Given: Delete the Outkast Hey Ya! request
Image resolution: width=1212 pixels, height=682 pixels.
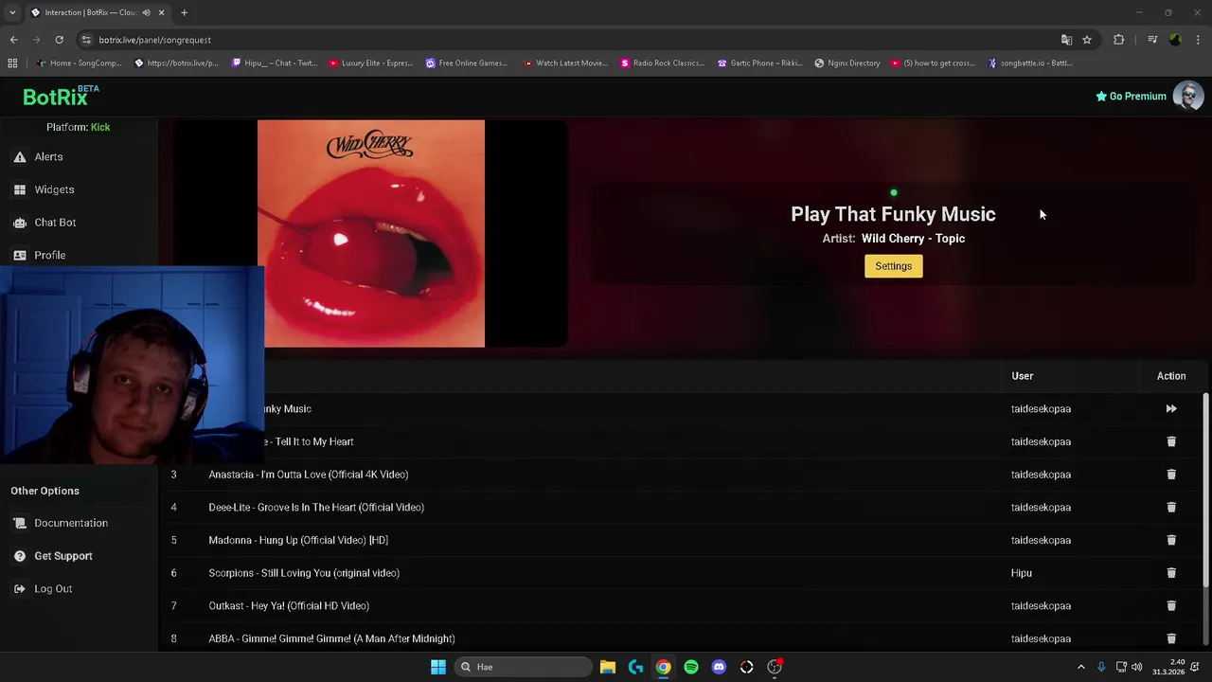Looking at the screenshot, I should [x=1171, y=606].
